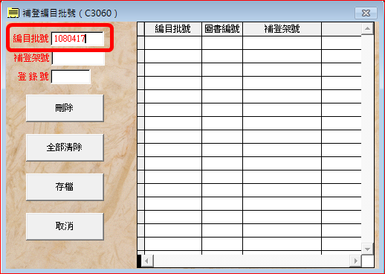The height and width of the screenshot is (274, 385).
Task: Click the 編目批號 input field containing 1080417
Action: 77,39
